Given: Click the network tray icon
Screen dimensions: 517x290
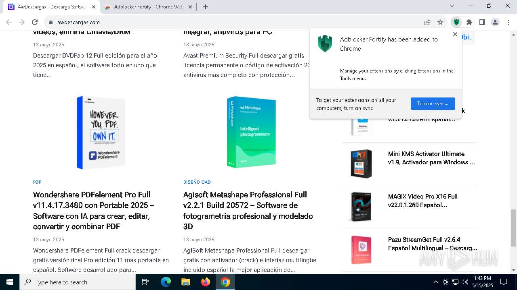Looking at the screenshot, I should click(x=455, y=282).
